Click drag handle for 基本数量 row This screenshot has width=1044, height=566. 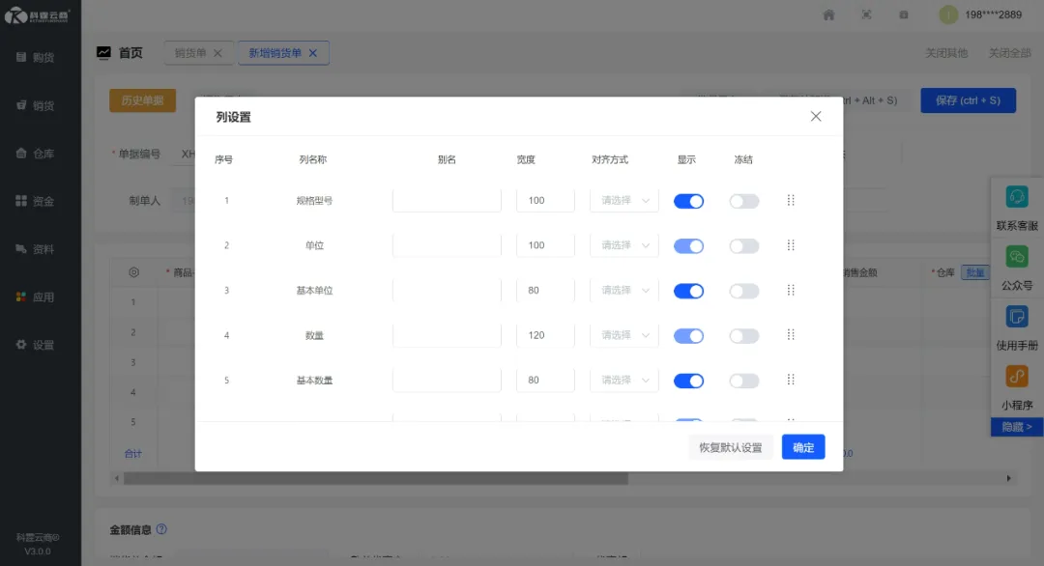(x=791, y=380)
